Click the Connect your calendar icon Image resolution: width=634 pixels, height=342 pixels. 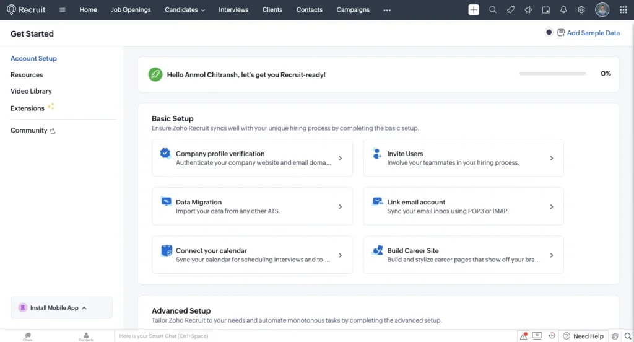click(x=167, y=250)
